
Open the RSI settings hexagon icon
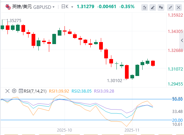(14, 91)
